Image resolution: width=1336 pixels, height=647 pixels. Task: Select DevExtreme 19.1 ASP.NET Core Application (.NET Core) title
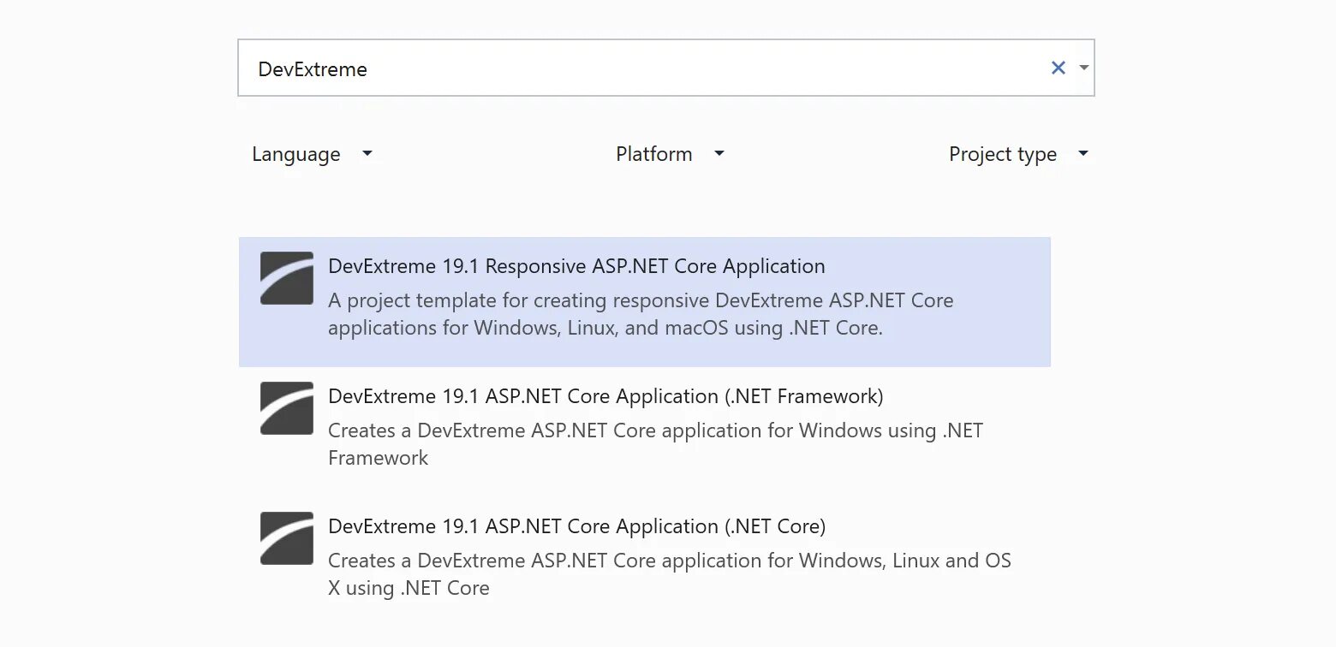(x=576, y=526)
